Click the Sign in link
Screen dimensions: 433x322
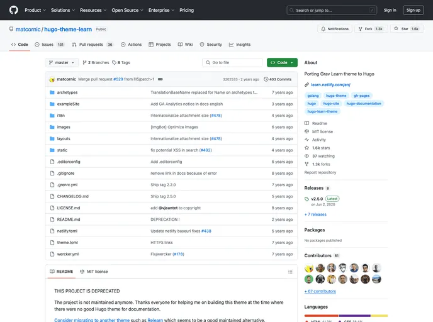click(390, 10)
